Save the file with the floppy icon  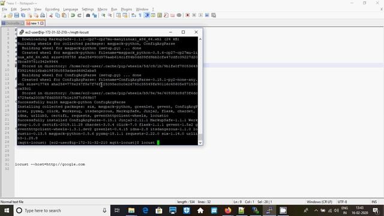(17, 15)
